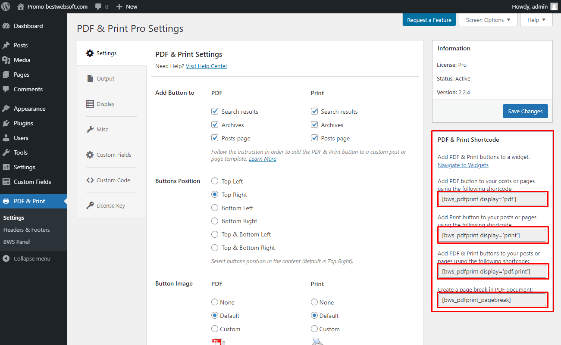Click the list icon on Display tab
The image size is (561, 345).
(90, 104)
